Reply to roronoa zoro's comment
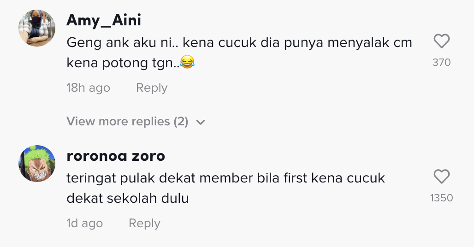This screenshot has height=247, width=474. pos(144,223)
